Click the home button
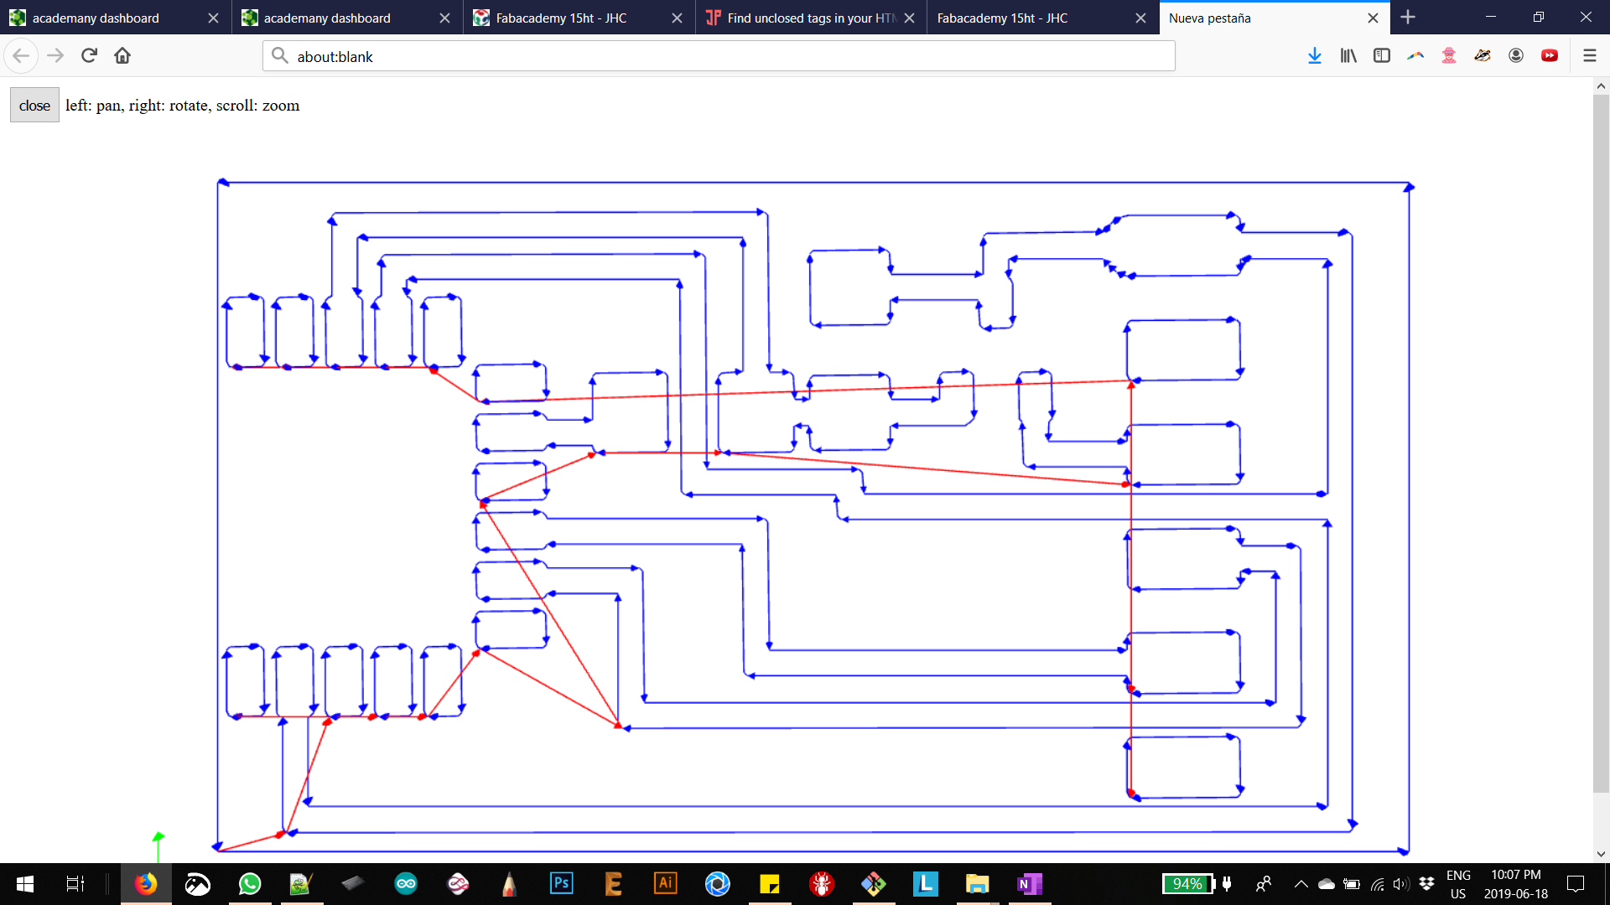 (122, 56)
